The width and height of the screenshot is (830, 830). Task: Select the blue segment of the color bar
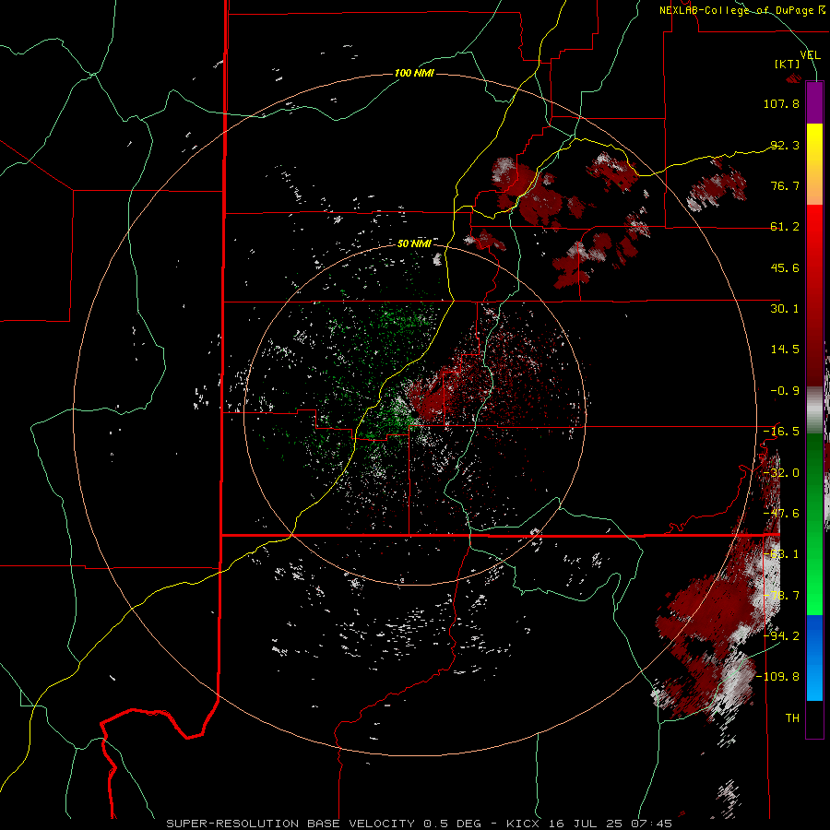(814, 658)
